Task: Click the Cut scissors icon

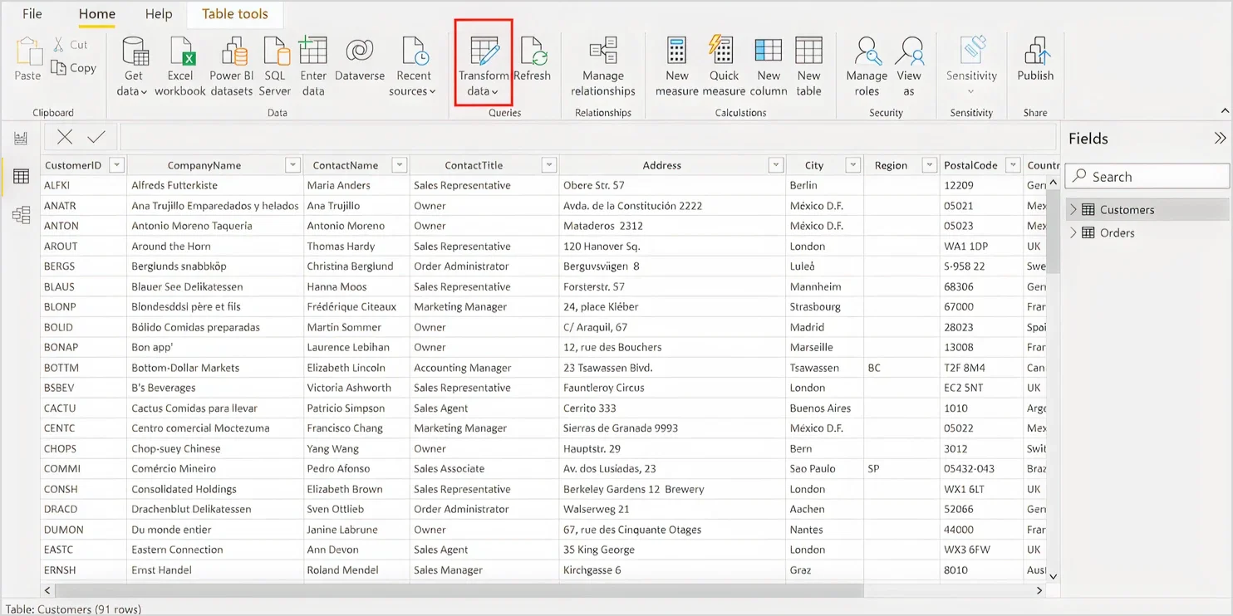Action: pyautogui.click(x=59, y=45)
